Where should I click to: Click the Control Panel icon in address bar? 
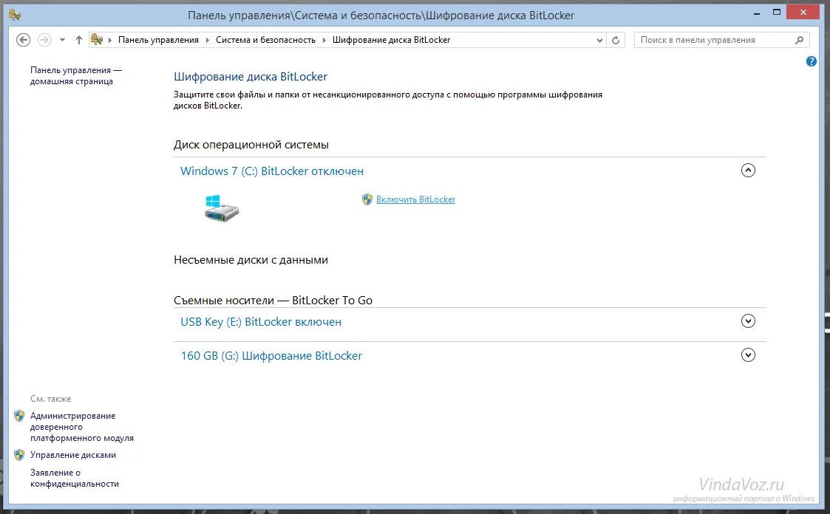point(96,39)
